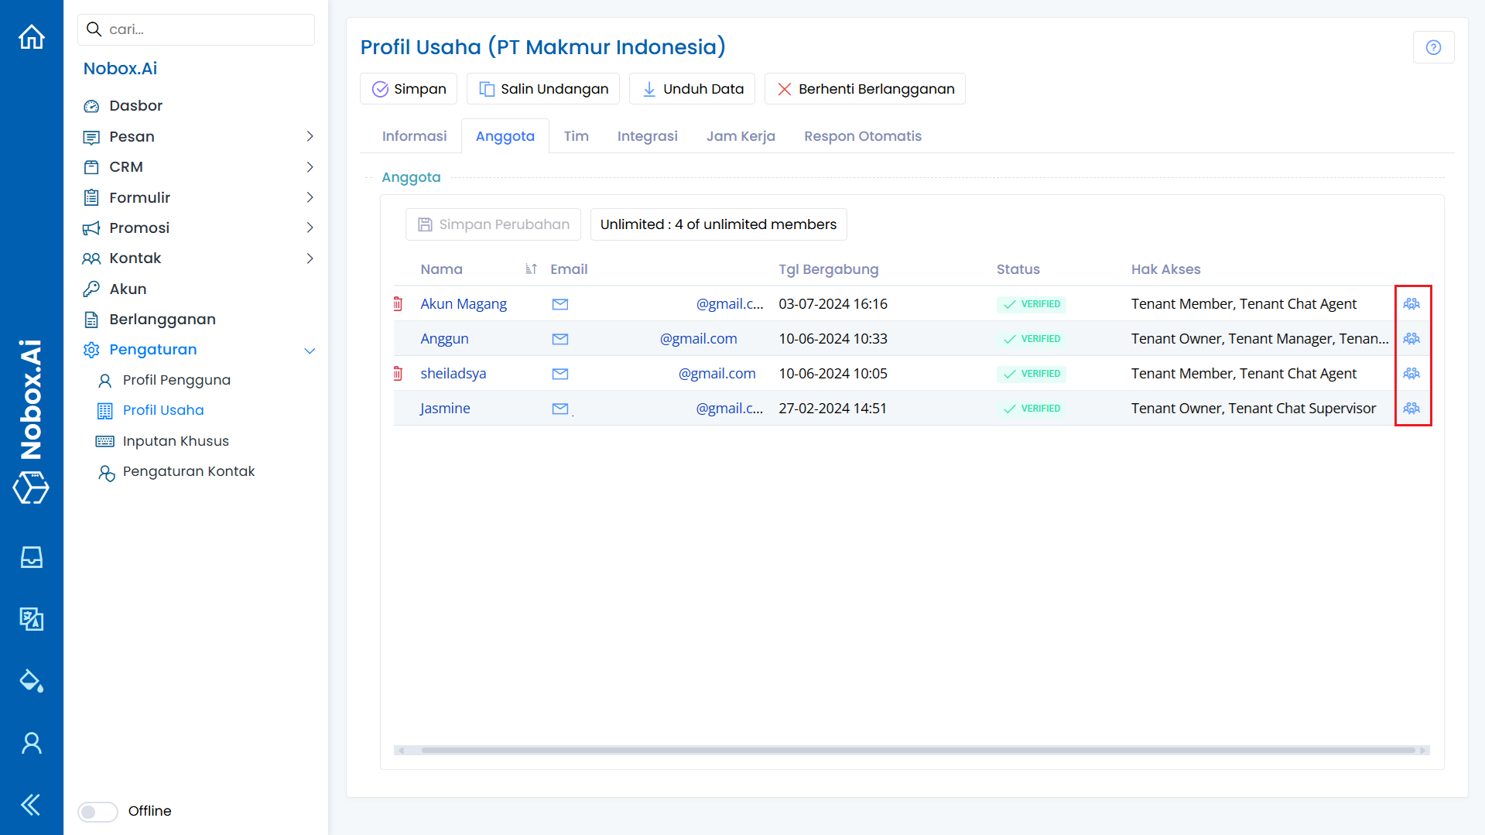This screenshot has height=835, width=1485.
Task: Expand the CRM submenu arrow
Action: pos(310,167)
